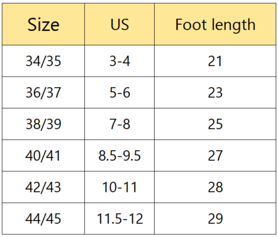The height and width of the screenshot is (237, 278).
Task: Click the US 8.5-9.5 cell
Action: click(119, 155)
